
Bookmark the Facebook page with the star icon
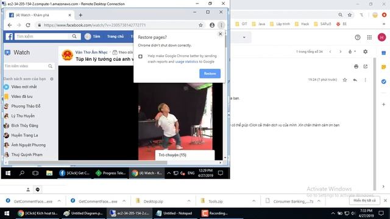coord(200,25)
